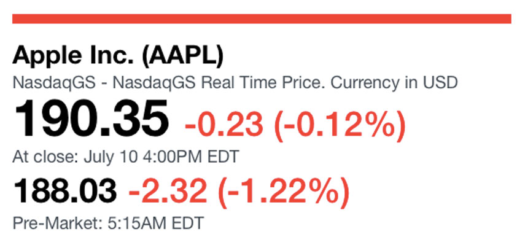Select the NasdaqGS Real Time Price text
517x245 pixels.
[219, 84]
